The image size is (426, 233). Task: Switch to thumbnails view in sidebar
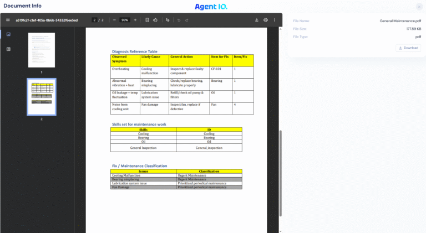point(8,34)
